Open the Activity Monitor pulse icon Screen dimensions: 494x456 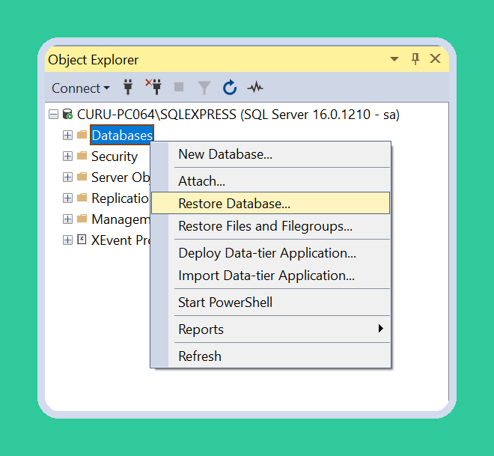click(255, 88)
